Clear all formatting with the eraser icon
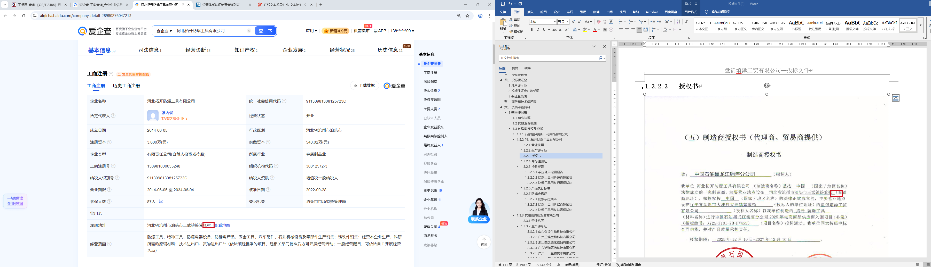The width and height of the screenshot is (931, 267). point(599,22)
